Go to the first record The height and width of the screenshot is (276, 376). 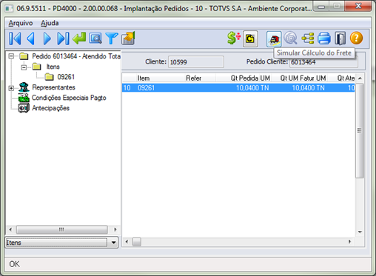(15, 38)
